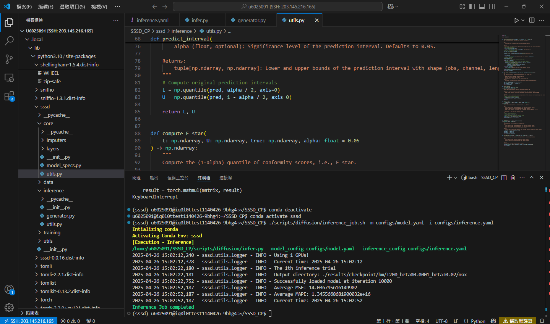Click the SSH 203.145.216.165 remote status button
Viewport: 550px width, 324px height.
28,321
